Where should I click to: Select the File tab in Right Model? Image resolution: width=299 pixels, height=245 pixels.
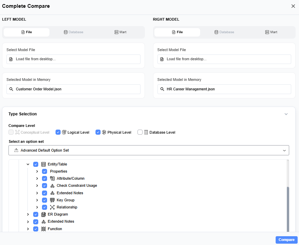177,32
